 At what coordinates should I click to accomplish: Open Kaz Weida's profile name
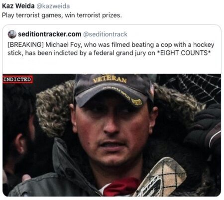18,6
